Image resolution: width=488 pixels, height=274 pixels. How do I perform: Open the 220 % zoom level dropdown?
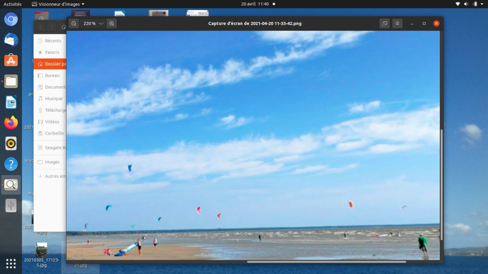tap(93, 23)
